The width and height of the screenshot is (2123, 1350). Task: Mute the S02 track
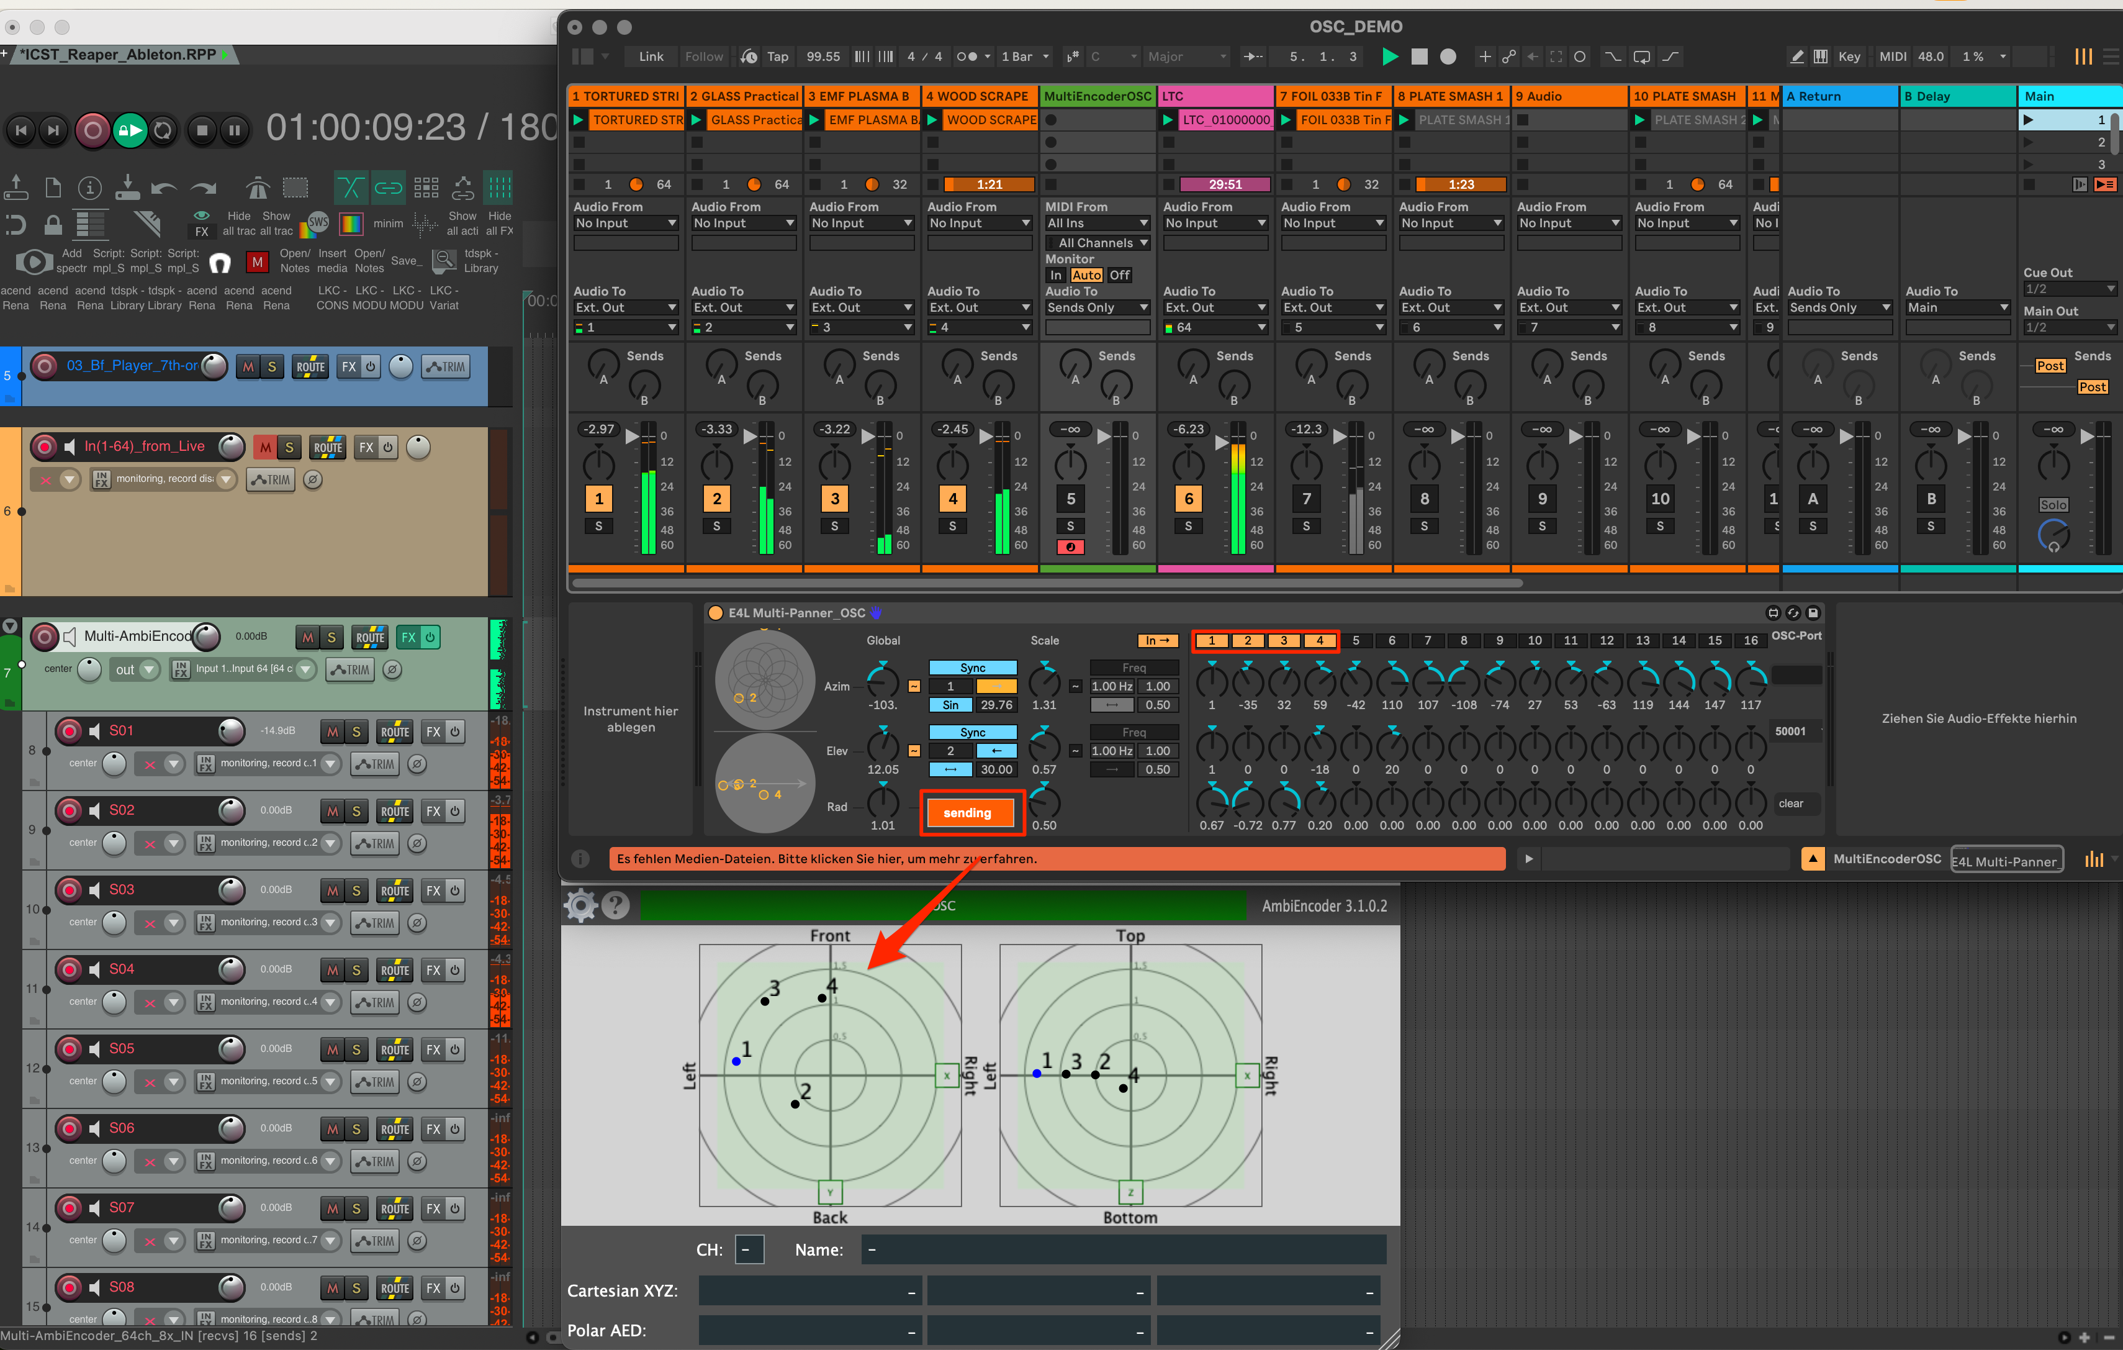(332, 811)
